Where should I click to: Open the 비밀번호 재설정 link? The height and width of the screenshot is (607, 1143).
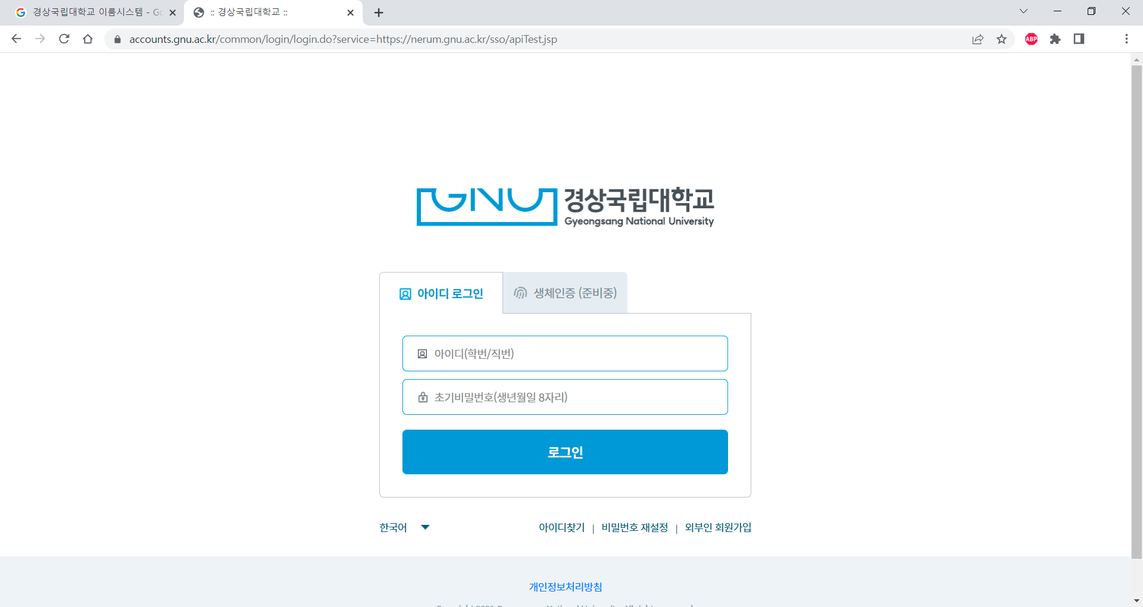[635, 527]
